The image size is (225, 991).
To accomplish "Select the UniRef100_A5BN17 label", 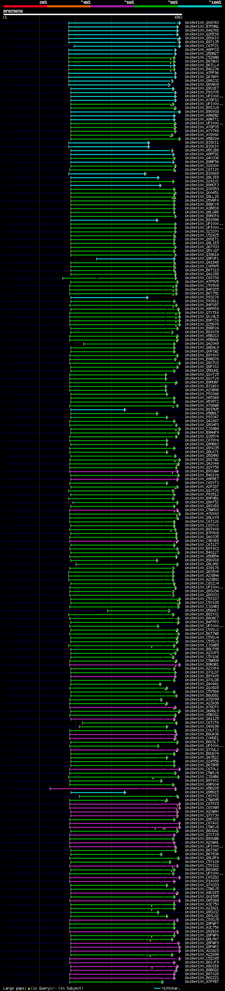I will [202, 413].
